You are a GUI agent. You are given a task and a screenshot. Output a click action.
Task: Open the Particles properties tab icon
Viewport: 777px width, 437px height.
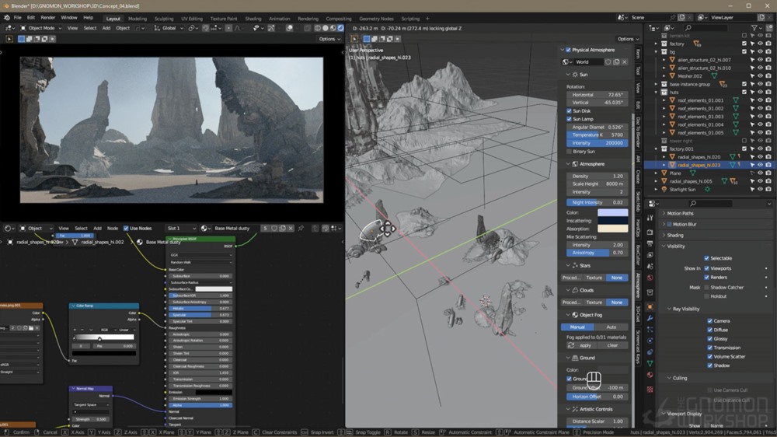point(650,330)
